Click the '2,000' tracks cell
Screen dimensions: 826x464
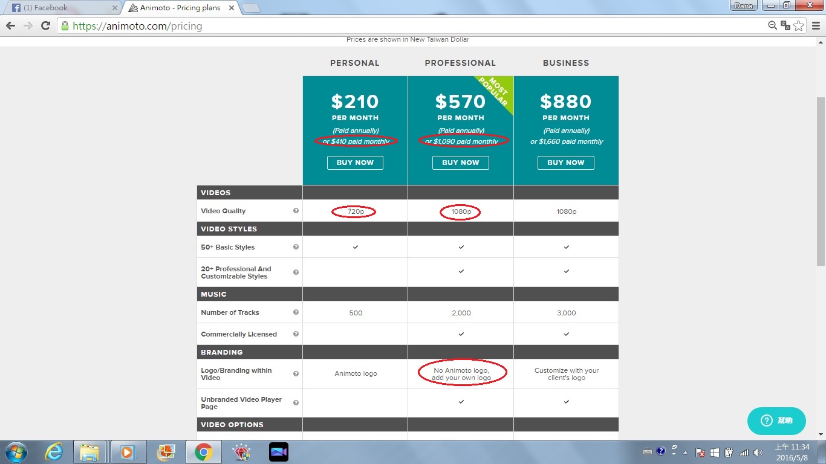pos(461,313)
